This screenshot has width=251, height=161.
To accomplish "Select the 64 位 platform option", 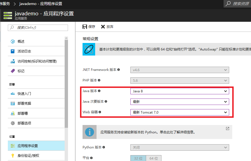I will pos(154,158).
